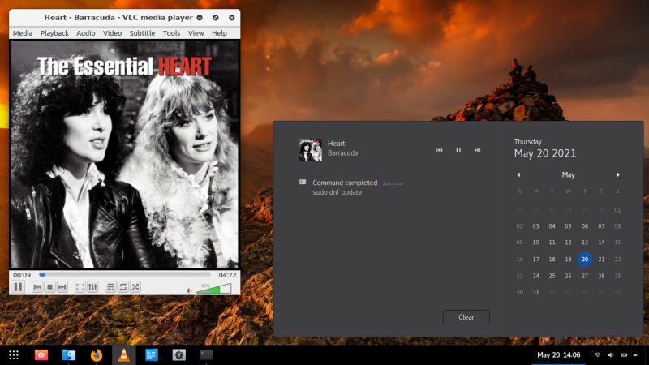Image resolution: width=649 pixels, height=365 pixels.
Task: Pause playback in VLC player
Action: pyautogui.click(x=18, y=287)
